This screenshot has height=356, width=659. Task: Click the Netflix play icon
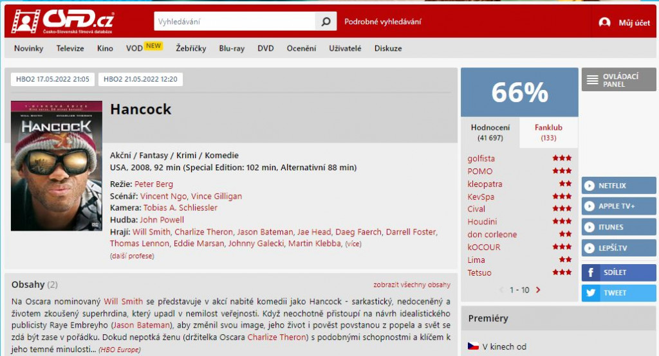click(x=589, y=186)
